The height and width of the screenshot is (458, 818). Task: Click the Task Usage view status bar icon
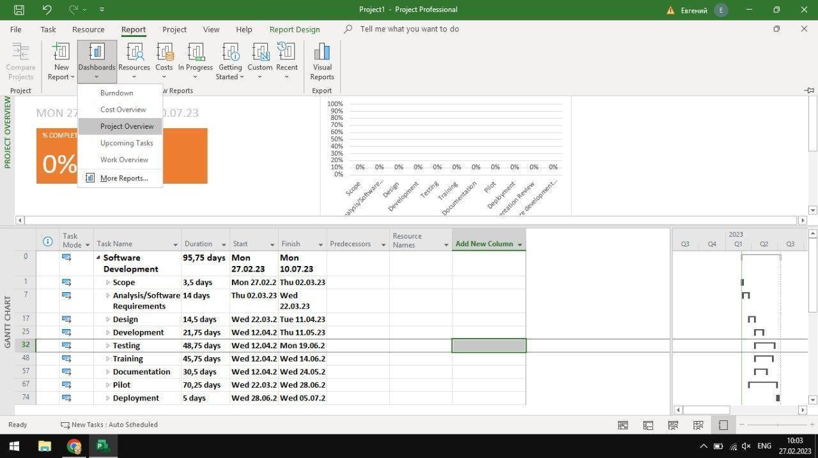(648, 425)
